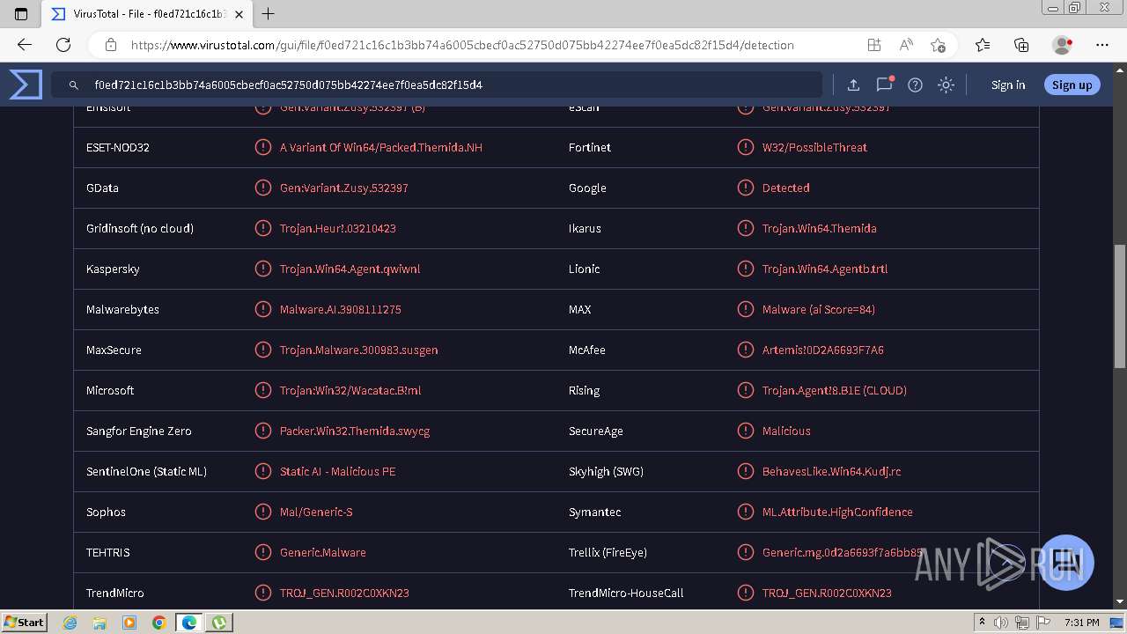Select 'Static AI - Malicious PE' text
This screenshot has height=634, width=1127.
click(338, 471)
